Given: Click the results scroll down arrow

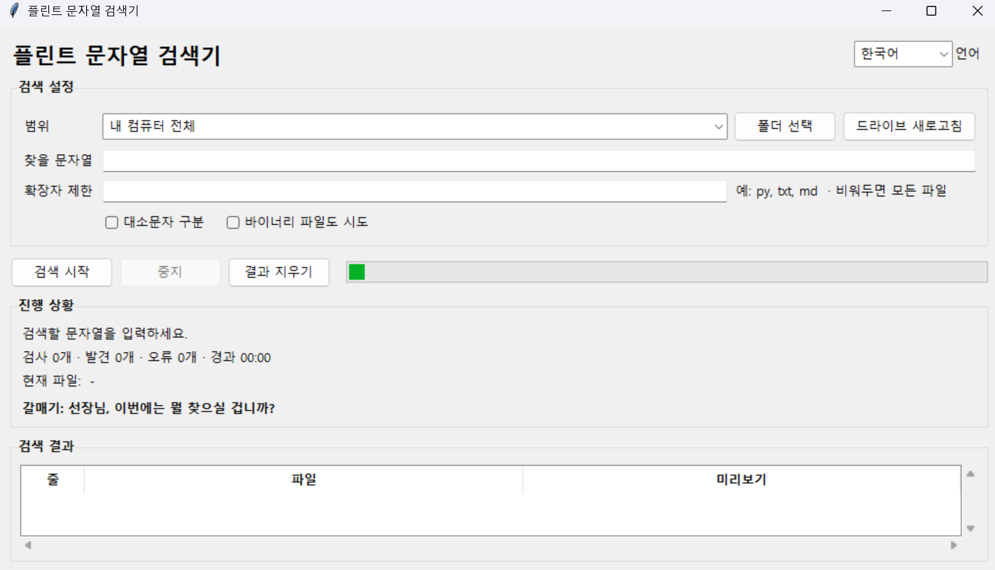Looking at the screenshot, I should (x=971, y=528).
